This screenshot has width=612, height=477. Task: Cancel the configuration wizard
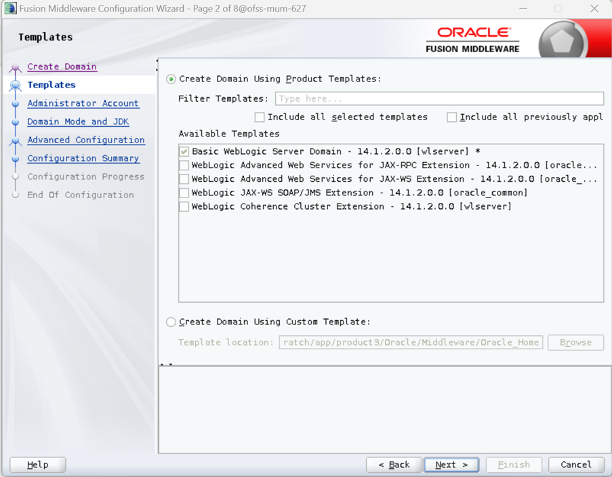pyautogui.click(x=576, y=465)
